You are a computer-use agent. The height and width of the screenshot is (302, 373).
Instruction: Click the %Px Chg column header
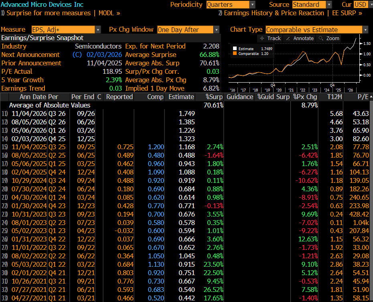pos(305,97)
